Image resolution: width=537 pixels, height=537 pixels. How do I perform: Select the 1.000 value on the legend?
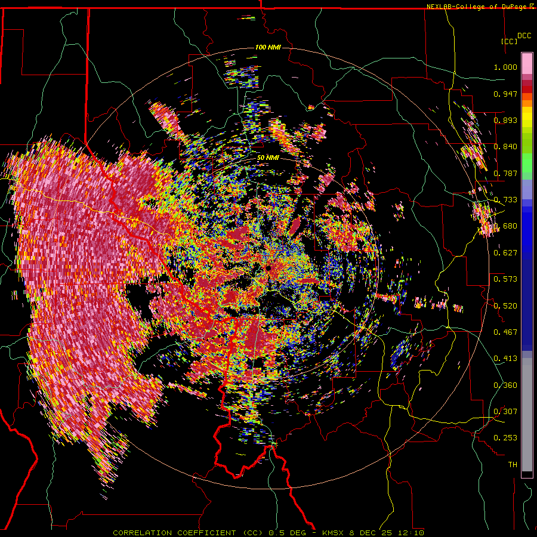click(x=505, y=67)
